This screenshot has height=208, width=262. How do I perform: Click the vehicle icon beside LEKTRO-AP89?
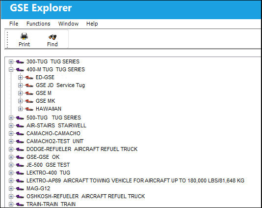(20, 181)
